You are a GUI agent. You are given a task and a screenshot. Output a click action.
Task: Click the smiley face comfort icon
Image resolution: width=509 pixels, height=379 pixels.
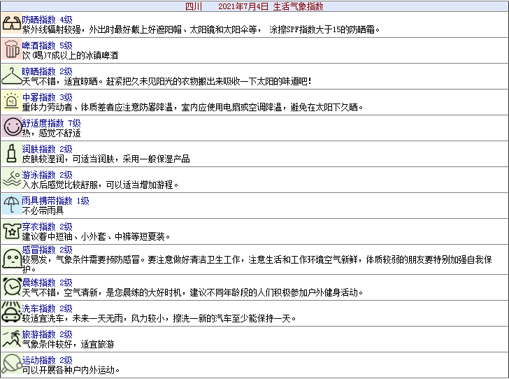click(11, 128)
